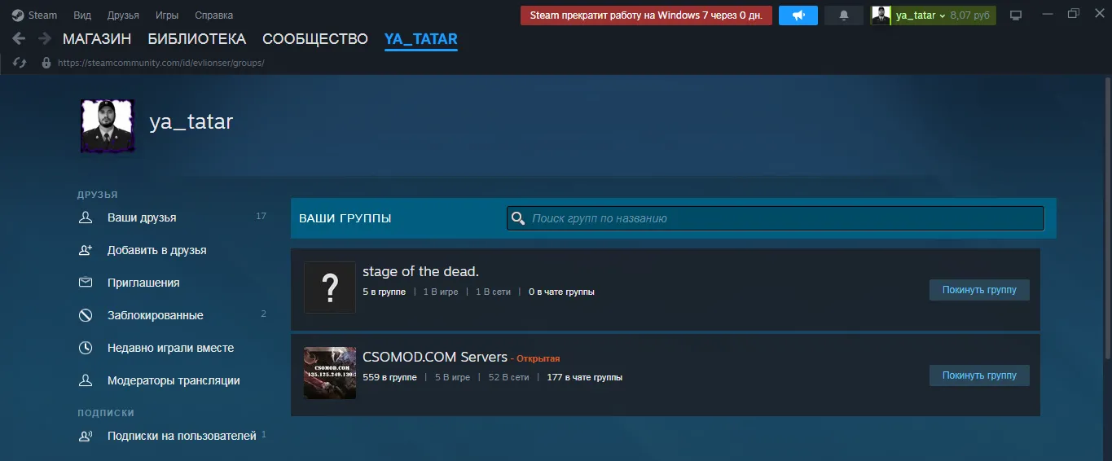The image size is (1112, 461).
Task: Open the notifications bell
Action: click(x=844, y=15)
